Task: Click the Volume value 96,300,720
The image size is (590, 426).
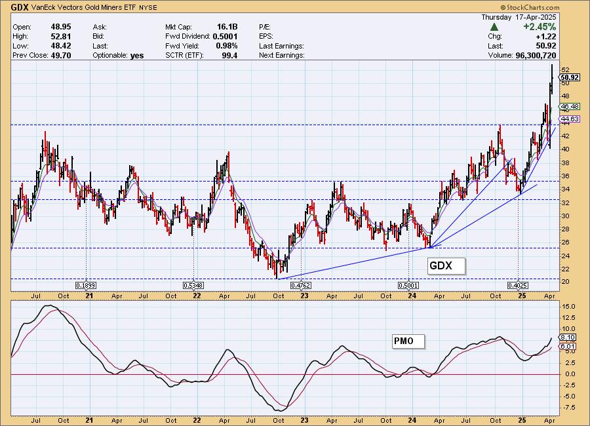Action: [536, 55]
